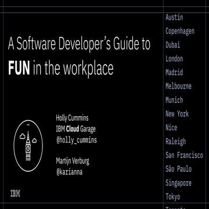Click the 'in the workplace' text
Image resolution: width=209 pixels, height=209 pixels.
[x=73, y=69]
